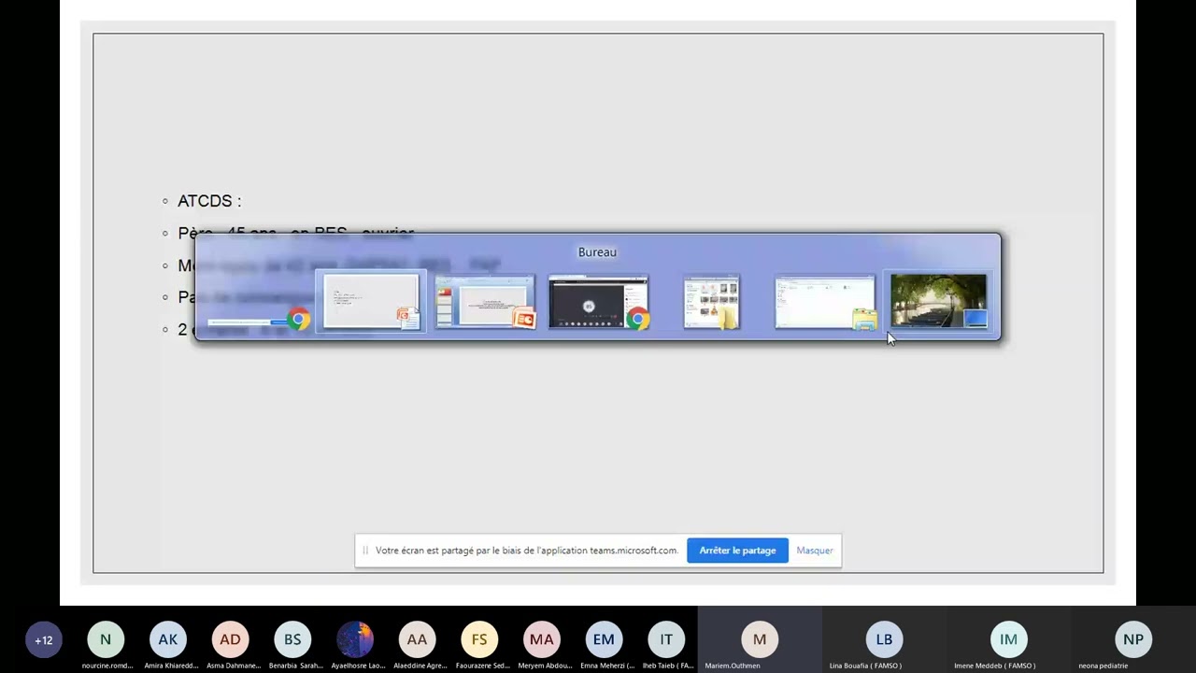Click participant avatar FS Faourazere
The image size is (1196, 673).
coord(479,639)
